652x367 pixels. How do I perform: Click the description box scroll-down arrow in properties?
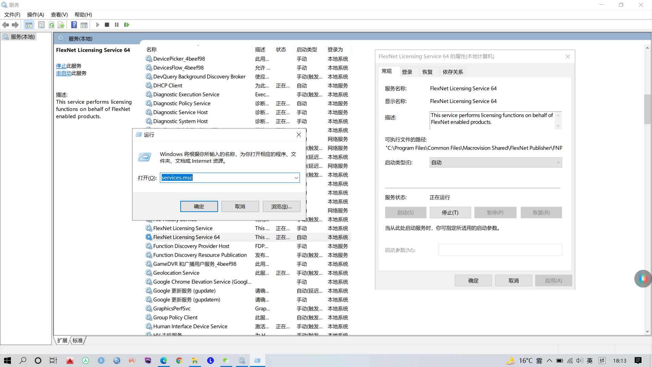coord(558,126)
